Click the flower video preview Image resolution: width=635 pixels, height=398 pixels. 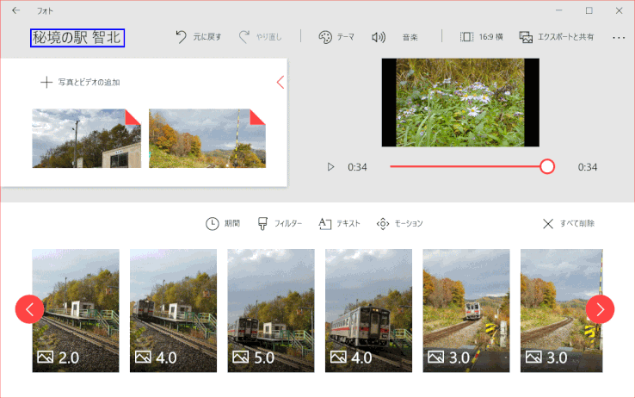click(x=460, y=103)
